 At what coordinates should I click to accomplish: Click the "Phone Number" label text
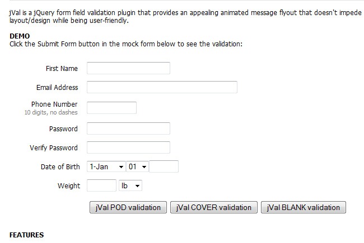54,104
